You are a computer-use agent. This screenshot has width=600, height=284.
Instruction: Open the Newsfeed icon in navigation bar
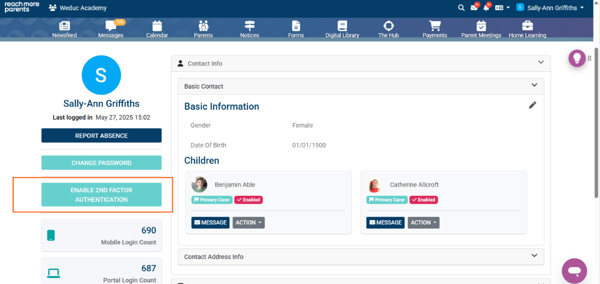tap(64, 26)
